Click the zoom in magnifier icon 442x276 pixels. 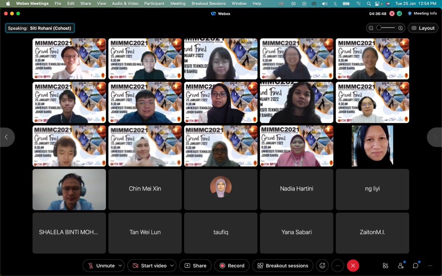click(x=401, y=28)
